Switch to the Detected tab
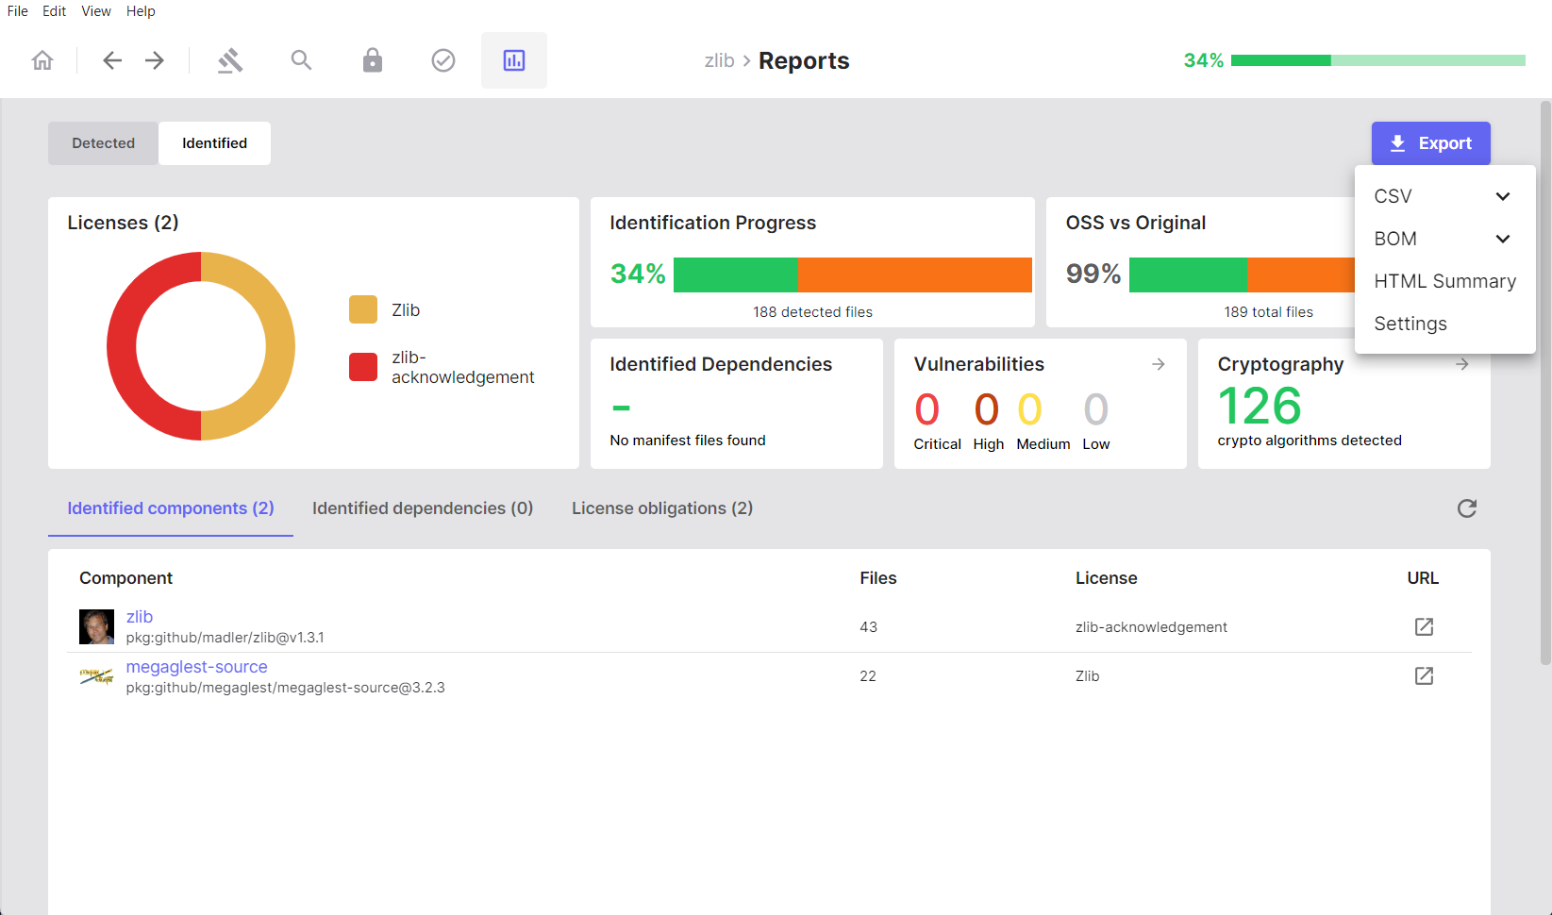The image size is (1552, 915). (x=104, y=143)
